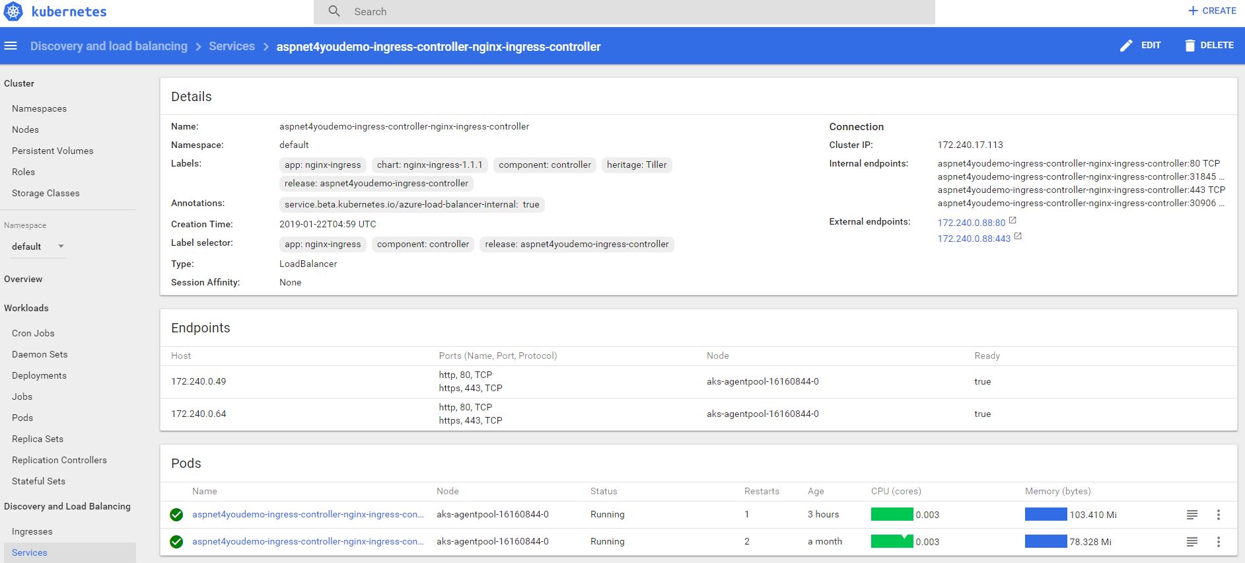
Task: Click azure-load-balancer-internal annotation chip
Action: pyautogui.click(x=412, y=204)
